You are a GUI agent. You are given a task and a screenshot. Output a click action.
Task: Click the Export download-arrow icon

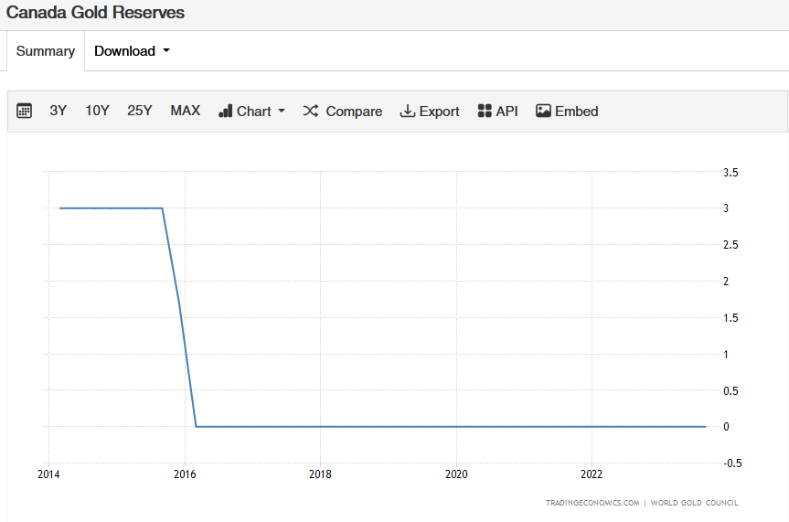(408, 111)
